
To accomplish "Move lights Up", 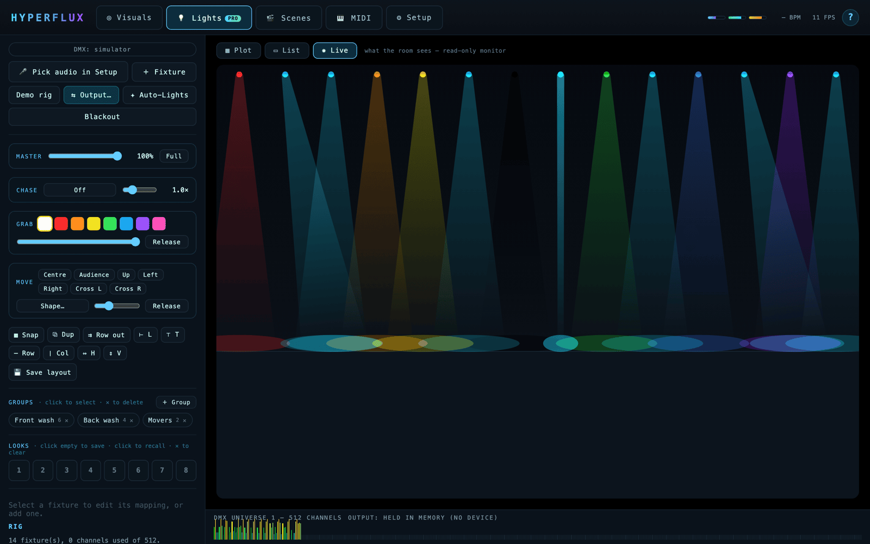I will click(x=126, y=275).
